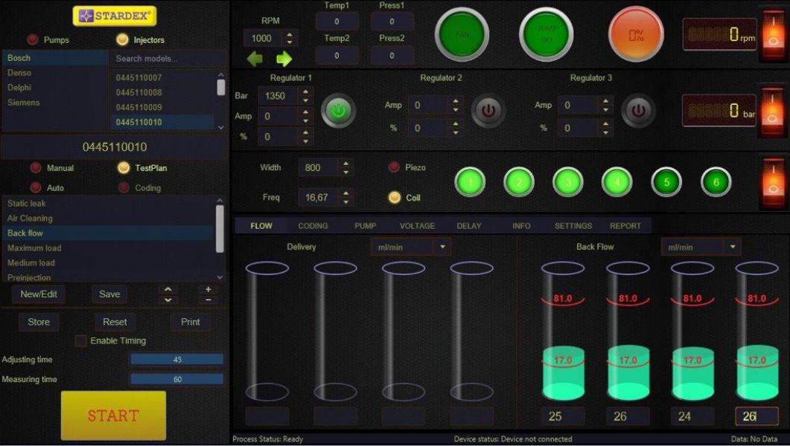Increase the RPM value with up stepper

click(290, 34)
